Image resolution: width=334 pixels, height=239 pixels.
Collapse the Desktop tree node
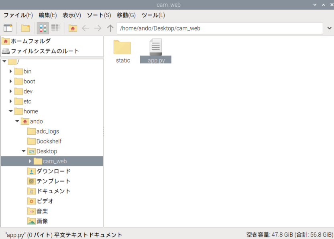tap(24, 151)
